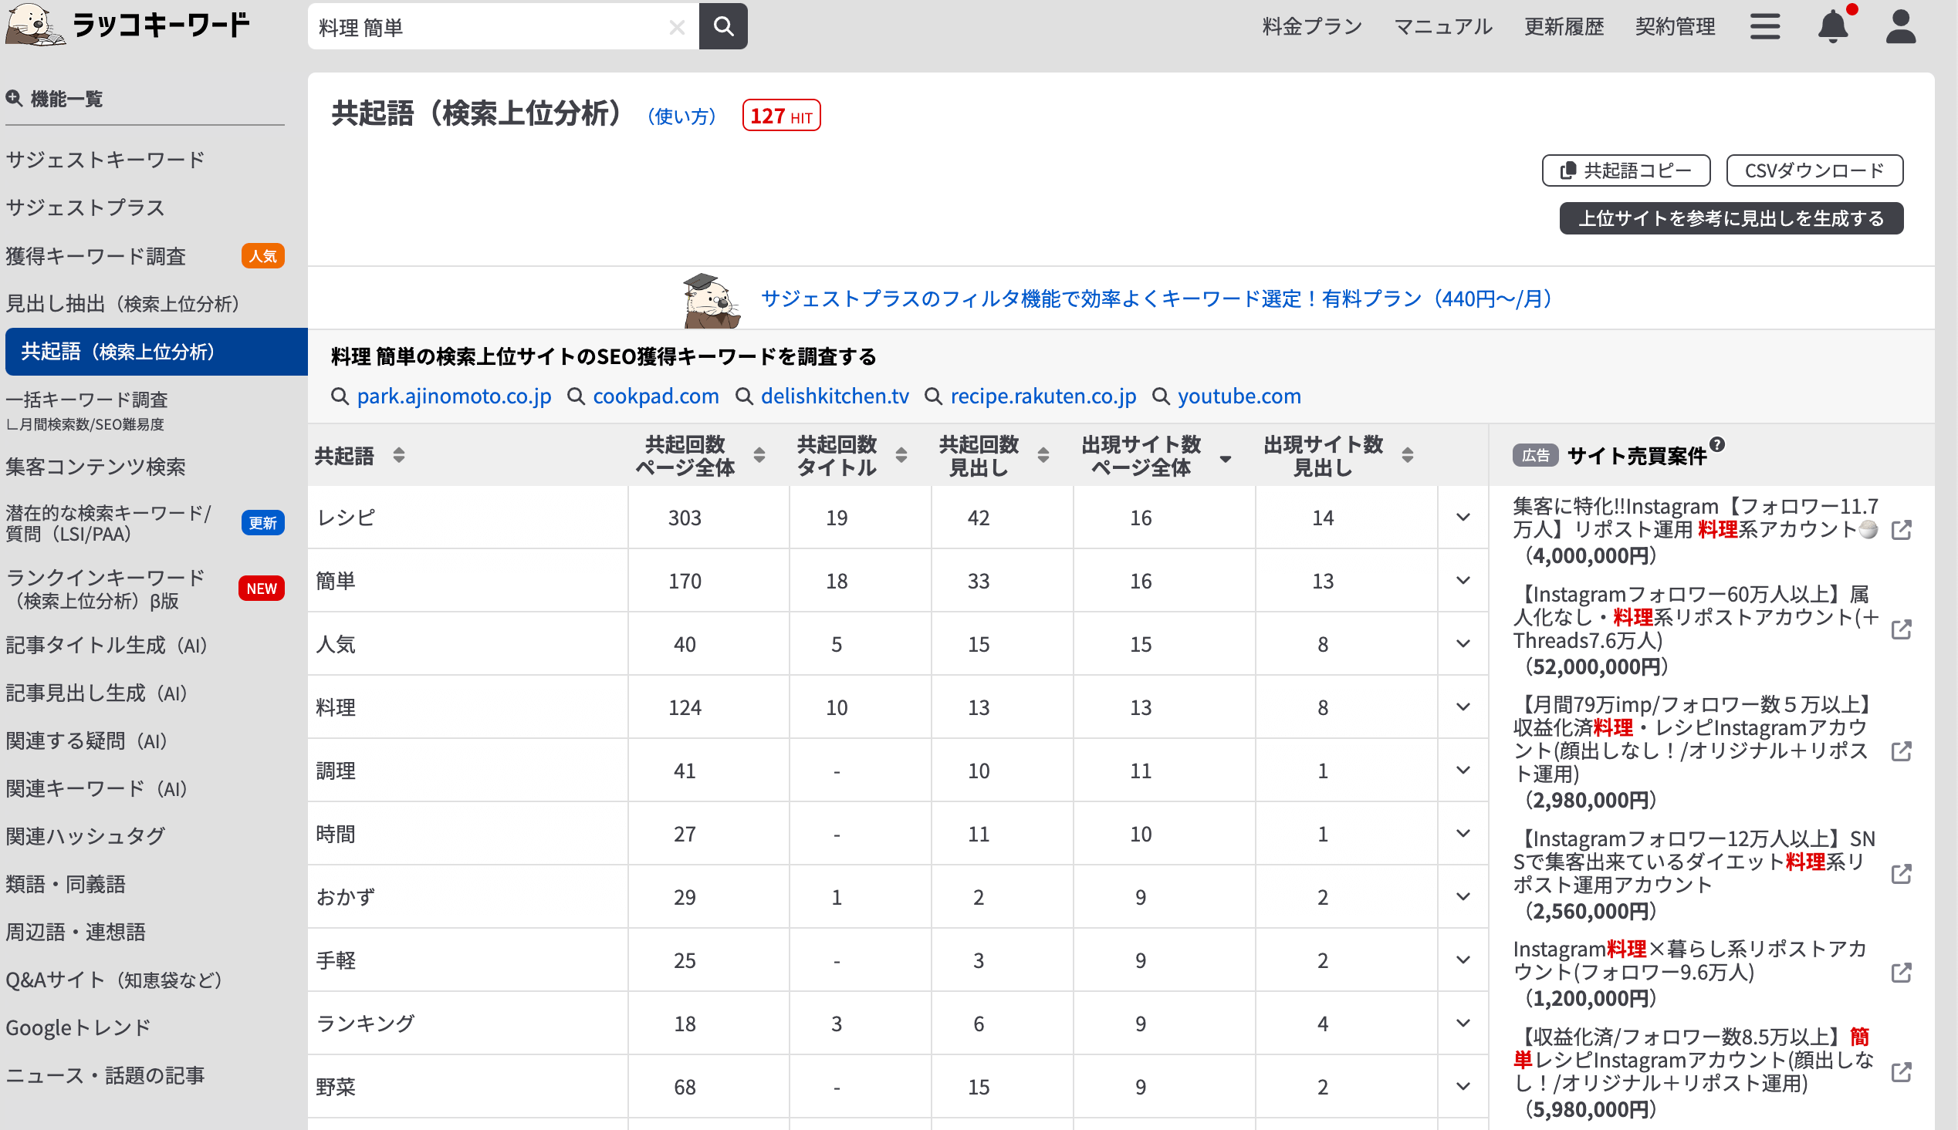Sort by 共起回数 タイトル column

pos(901,455)
